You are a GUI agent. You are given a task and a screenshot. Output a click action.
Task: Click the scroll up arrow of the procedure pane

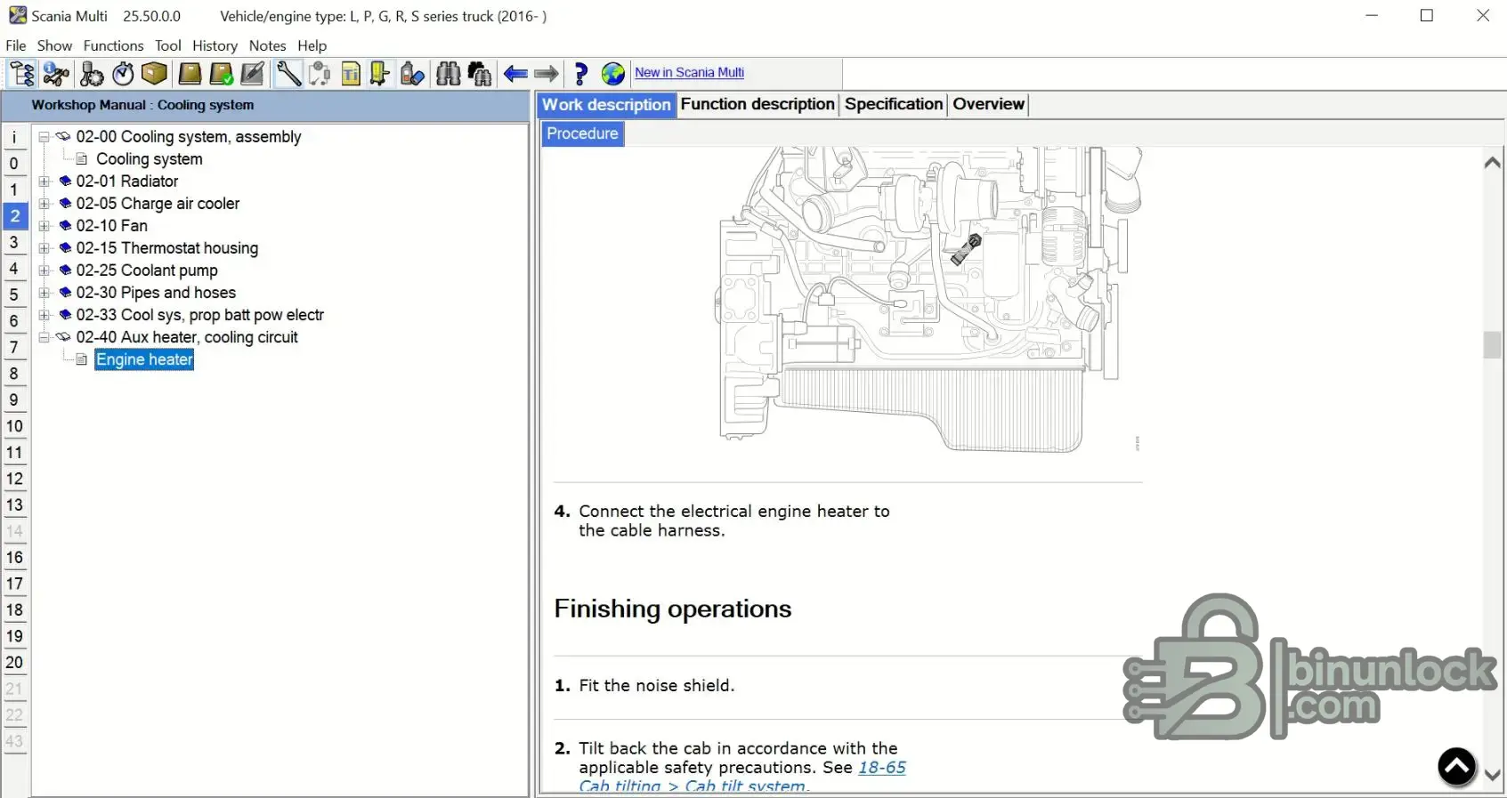pyautogui.click(x=1493, y=163)
